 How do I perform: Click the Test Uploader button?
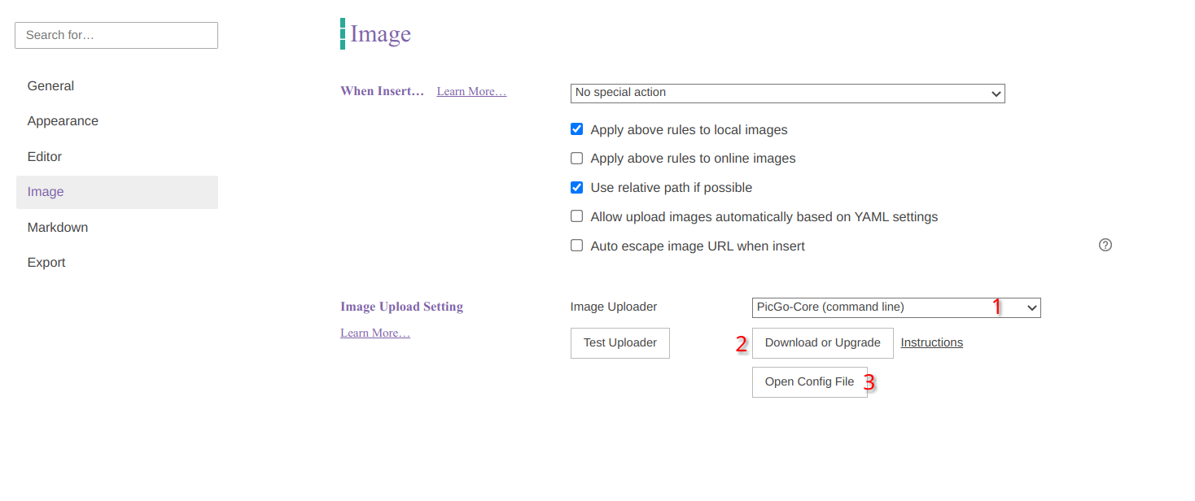(620, 343)
